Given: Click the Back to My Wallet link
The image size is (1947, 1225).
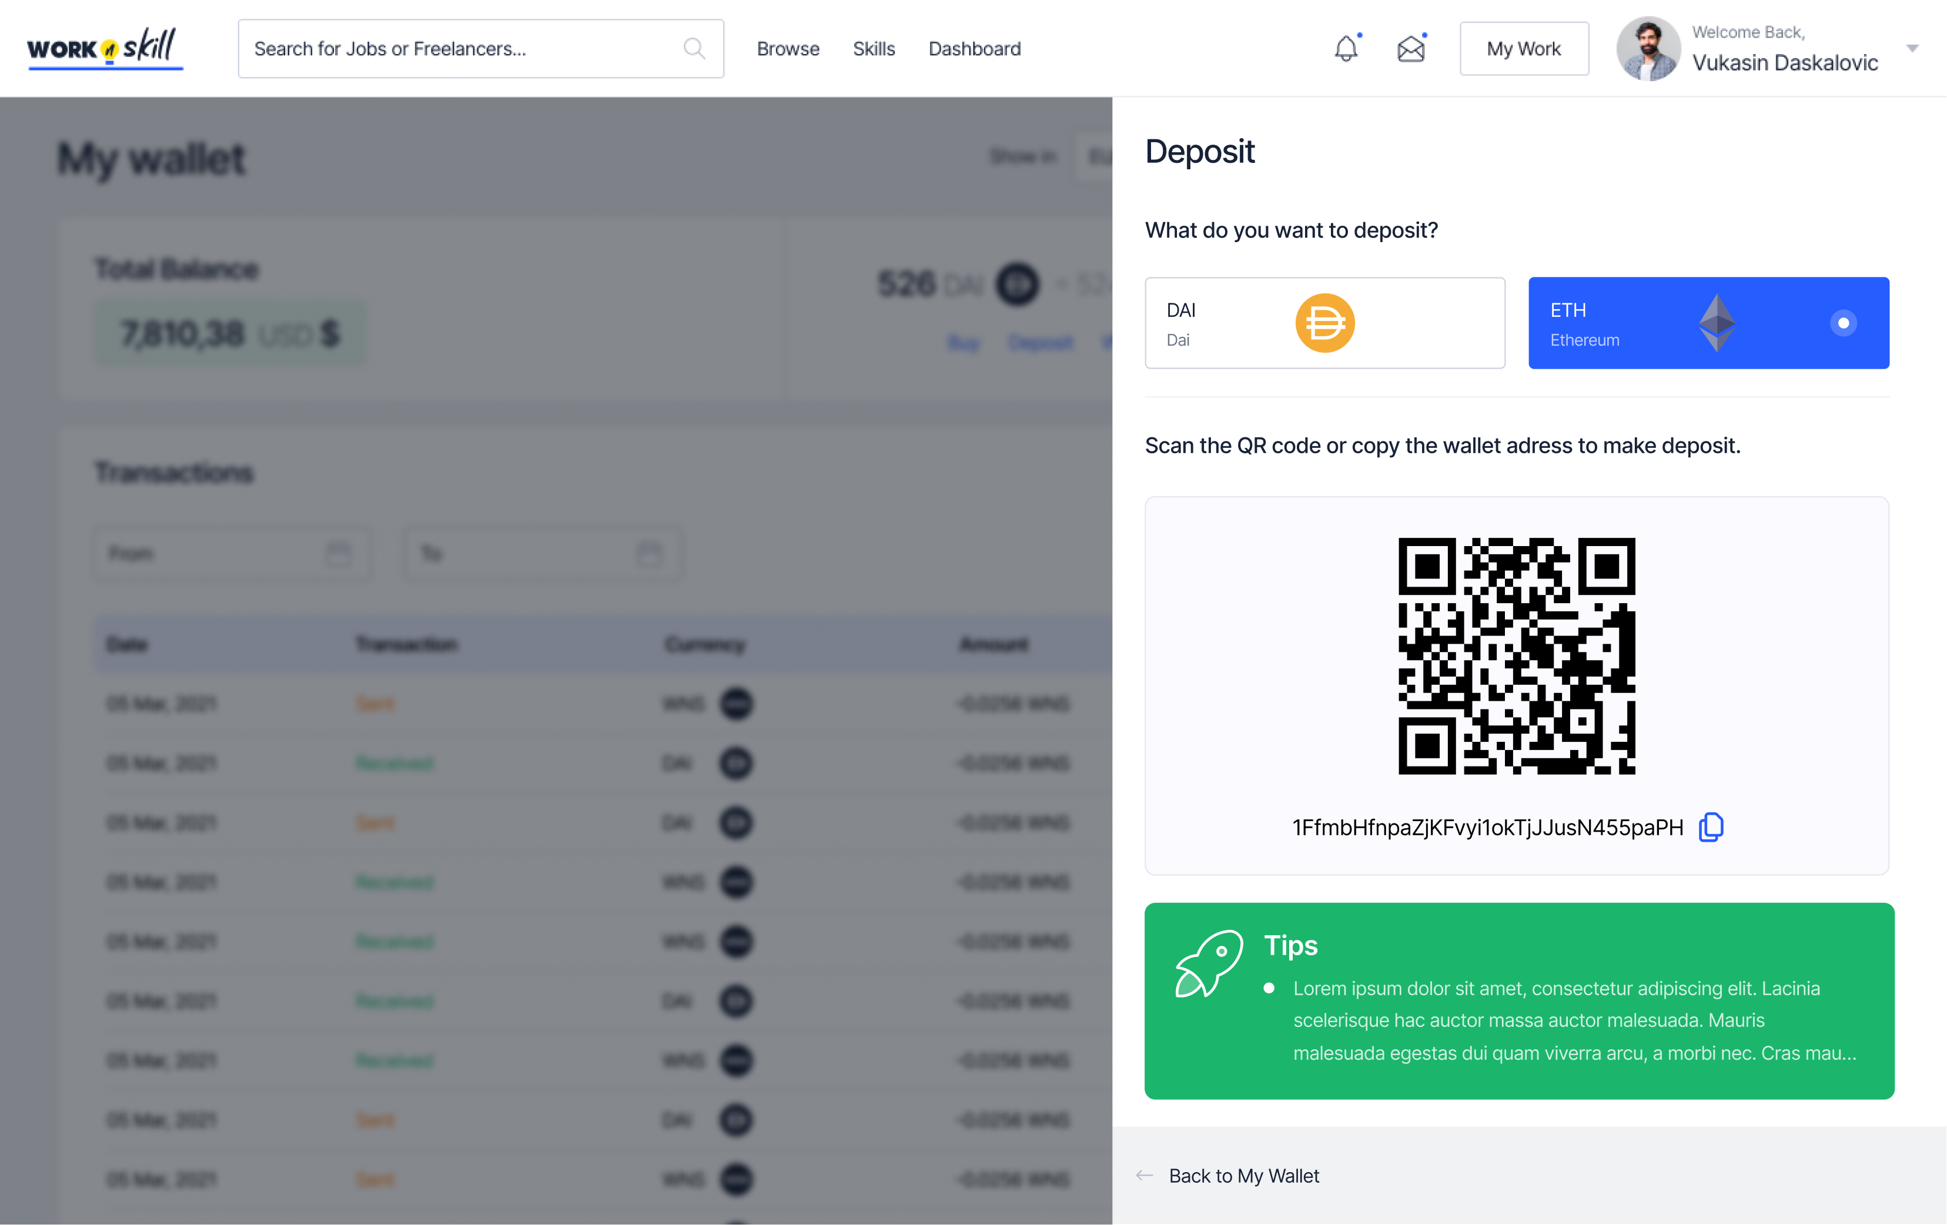Looking at the screenshot, I should pyautogui.click(x=1243, y=1175).
